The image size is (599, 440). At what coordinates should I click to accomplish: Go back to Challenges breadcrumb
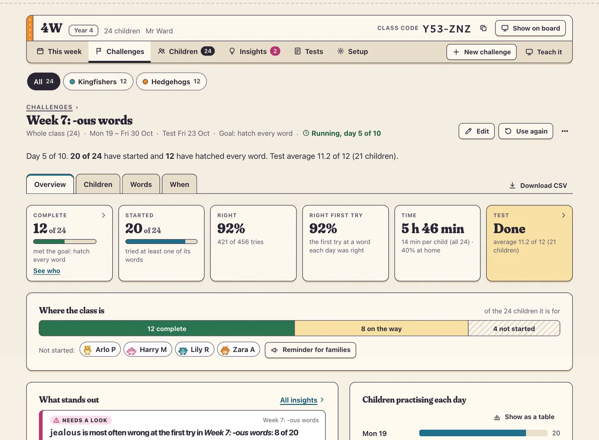pyautogui.click(x=49, y=107)
